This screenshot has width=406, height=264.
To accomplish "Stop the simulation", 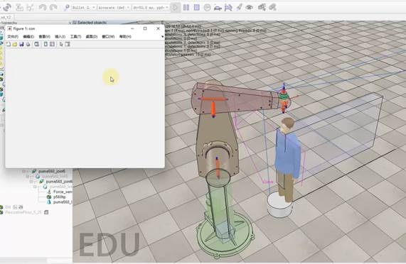I will (196, 8).
